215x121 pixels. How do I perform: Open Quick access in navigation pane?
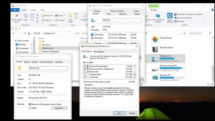click(22, 41)
